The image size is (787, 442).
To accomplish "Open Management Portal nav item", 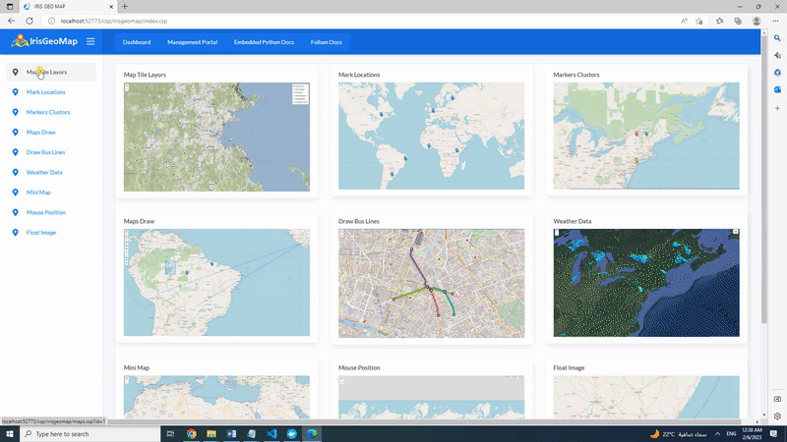I will [192, 42].
